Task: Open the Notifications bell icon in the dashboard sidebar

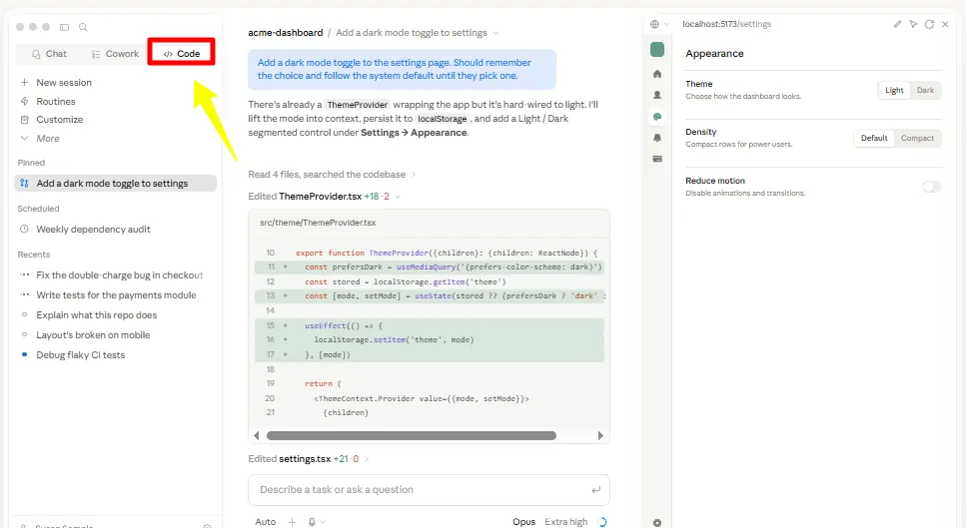Action: point(657,138)
